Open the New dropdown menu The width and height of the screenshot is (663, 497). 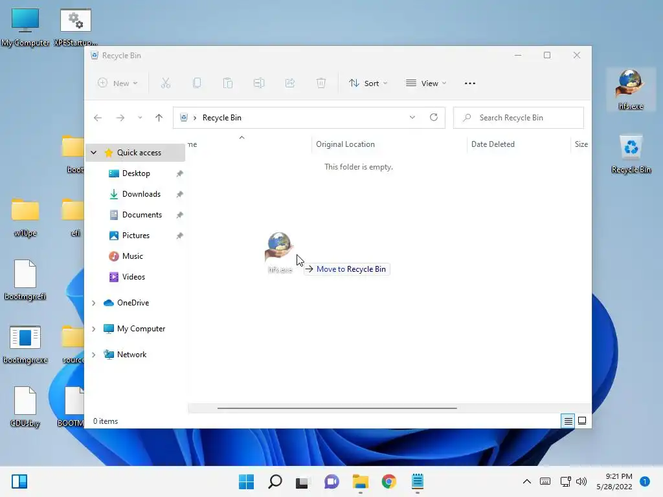[118, 83]
